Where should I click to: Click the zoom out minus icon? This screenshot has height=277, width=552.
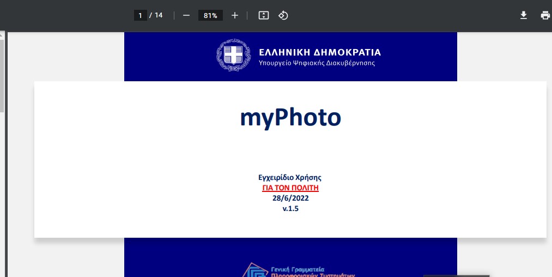pyautogui.click(x=186, y=15)
